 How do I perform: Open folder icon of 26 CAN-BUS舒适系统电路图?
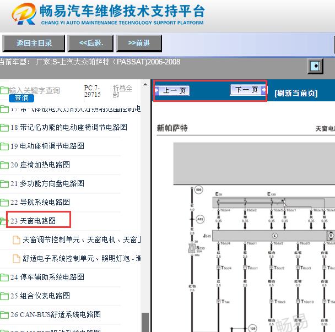tap(4, 315)
